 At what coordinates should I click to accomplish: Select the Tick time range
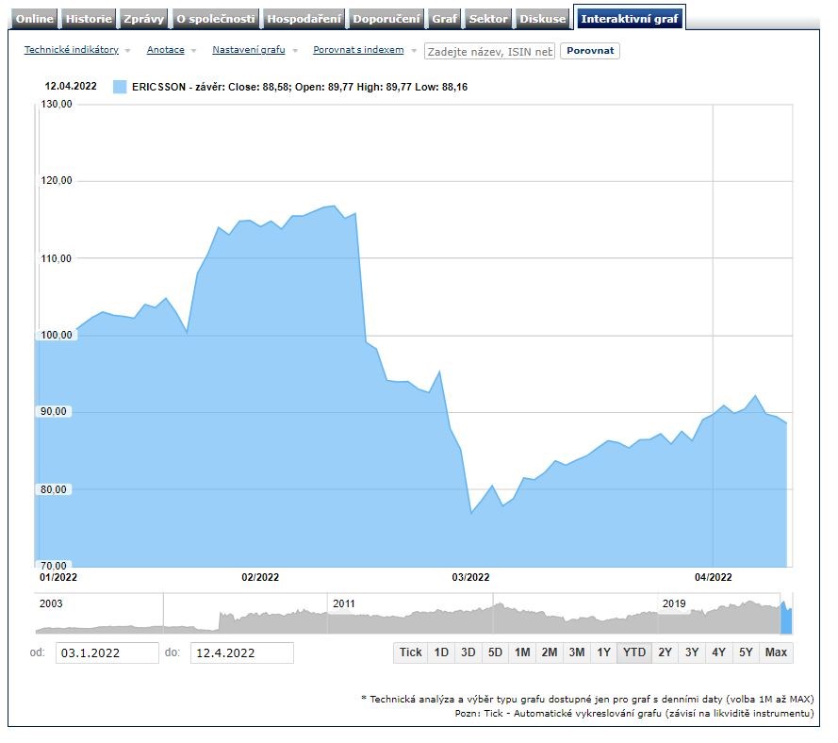pyautogui.click(x=410, y=652)
